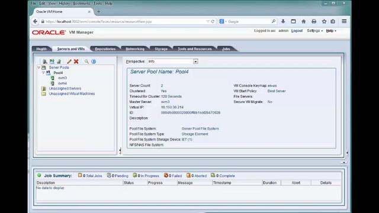Click the Create Server Pool toolbar icon

(52, 62)
